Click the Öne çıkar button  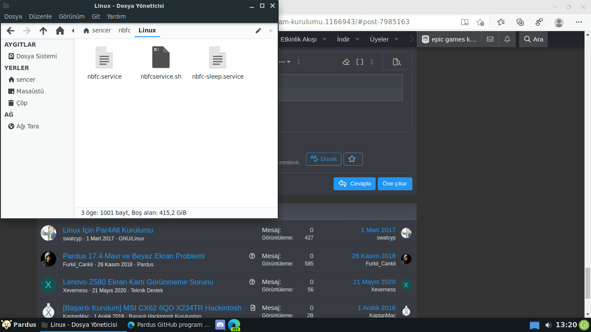395,184
